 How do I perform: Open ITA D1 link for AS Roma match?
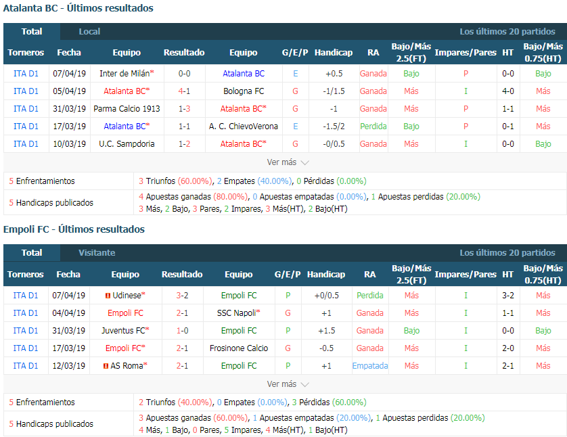25,366
